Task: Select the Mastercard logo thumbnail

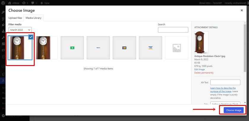Action: (x=124, y=48)
